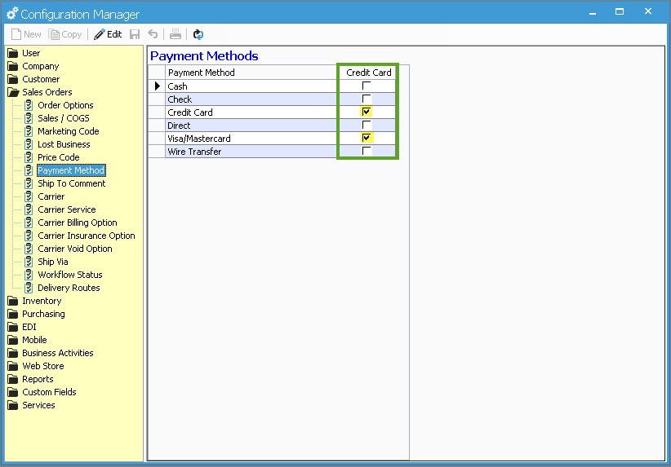Select Carrier Insurance Option item
This screenshot has width=671, height=467.
pos(87,236)
